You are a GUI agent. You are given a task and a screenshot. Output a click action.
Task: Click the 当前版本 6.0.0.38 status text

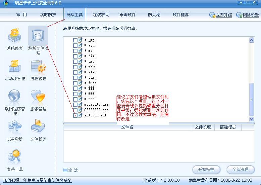161,180
